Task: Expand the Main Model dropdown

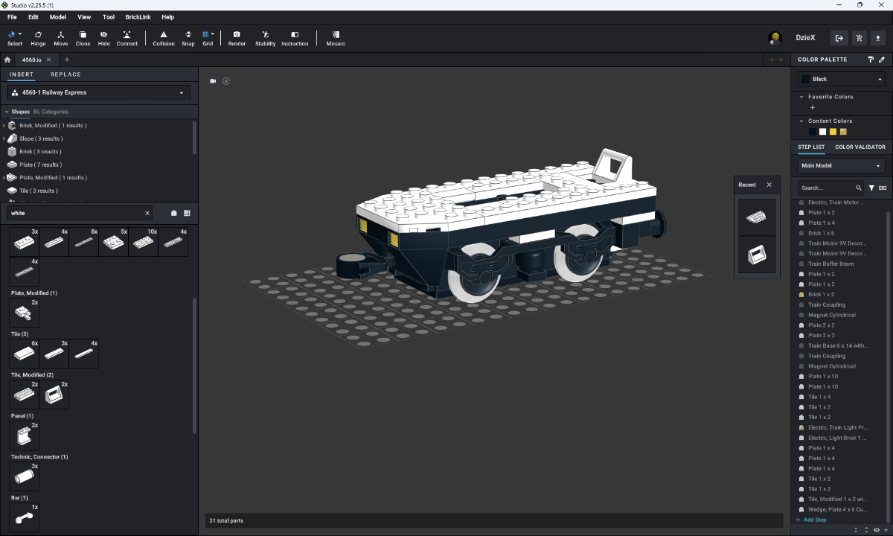Action: click(841, 165)
